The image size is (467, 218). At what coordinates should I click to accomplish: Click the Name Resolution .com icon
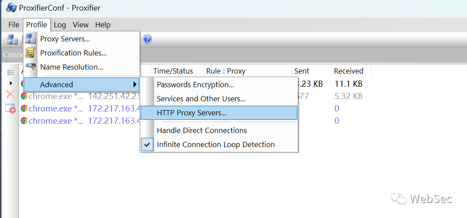30,67
